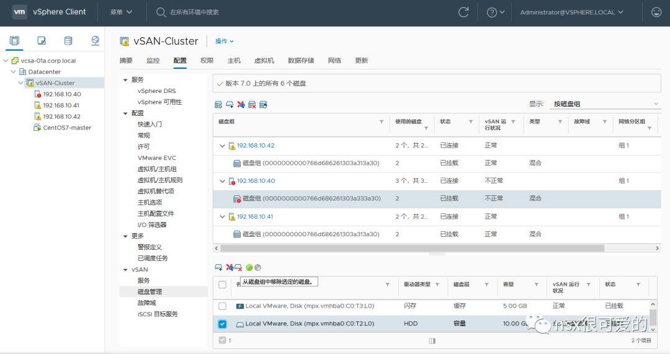Click the add disks icon above lower table
Screen dimensions: 670x354
click(x=218, y=267)
